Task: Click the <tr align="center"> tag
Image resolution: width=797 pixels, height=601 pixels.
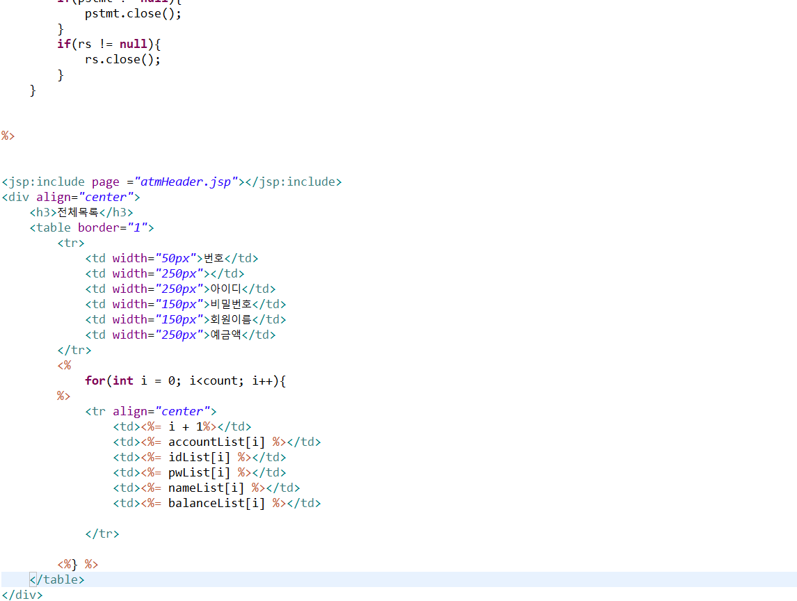Action: (x=150, y=411)
